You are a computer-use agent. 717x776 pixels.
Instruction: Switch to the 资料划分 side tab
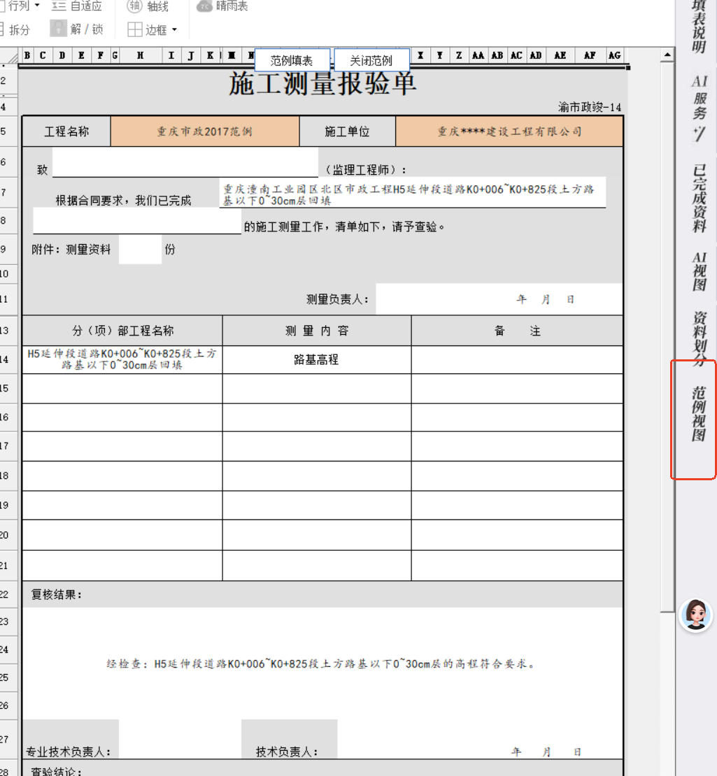pyautogui.click(x=699, y=338)
